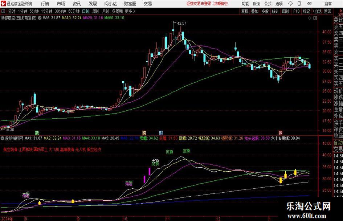Screen dimensions: 343x221
Task: Click the 通达信 red logo icon
Action: [3, 4]
